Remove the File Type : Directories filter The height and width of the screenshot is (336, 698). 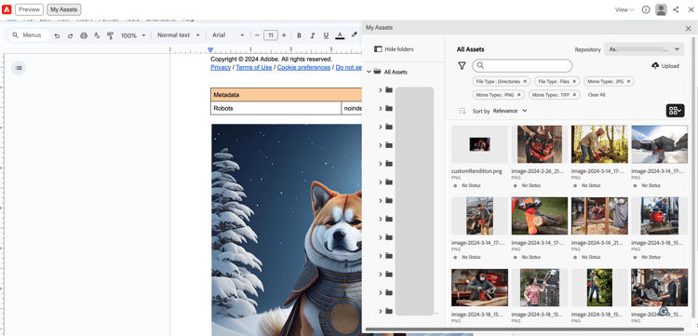pos(525,82)
